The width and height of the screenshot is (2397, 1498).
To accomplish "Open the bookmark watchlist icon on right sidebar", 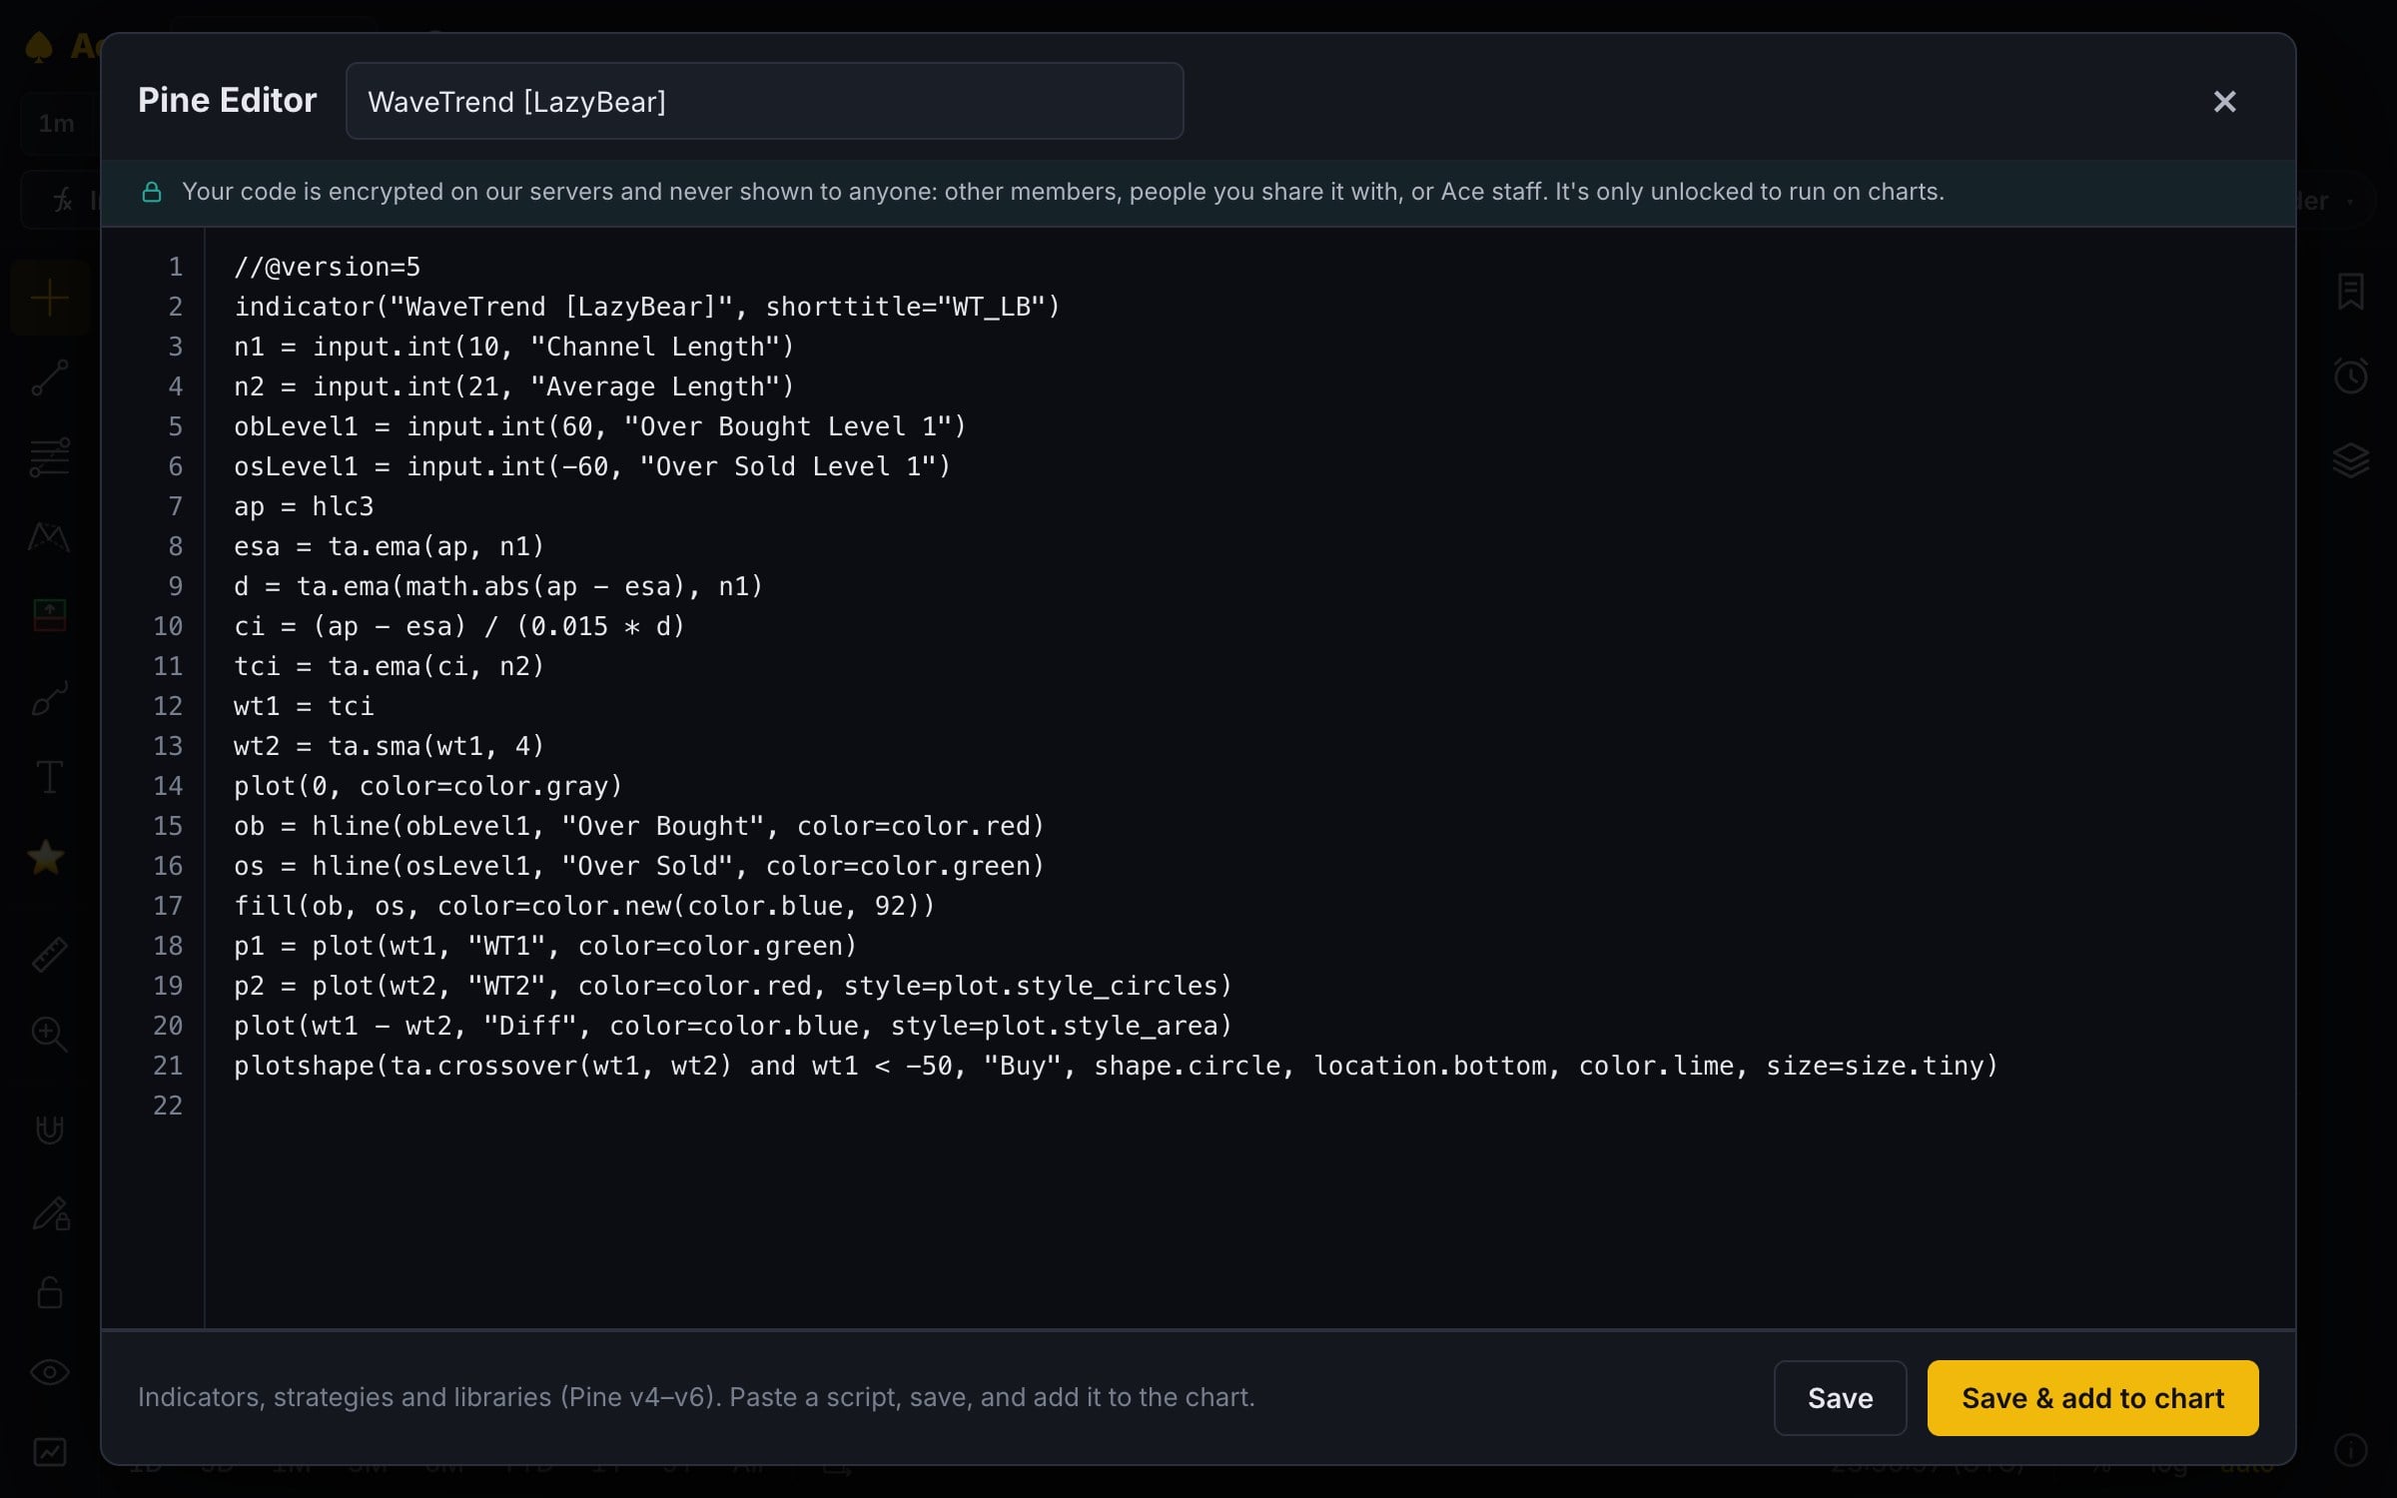I will [x=2350, y=292].
